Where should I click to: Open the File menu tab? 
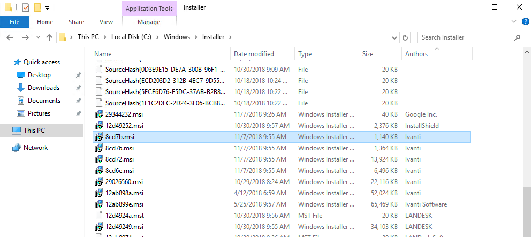pos(14,22)
